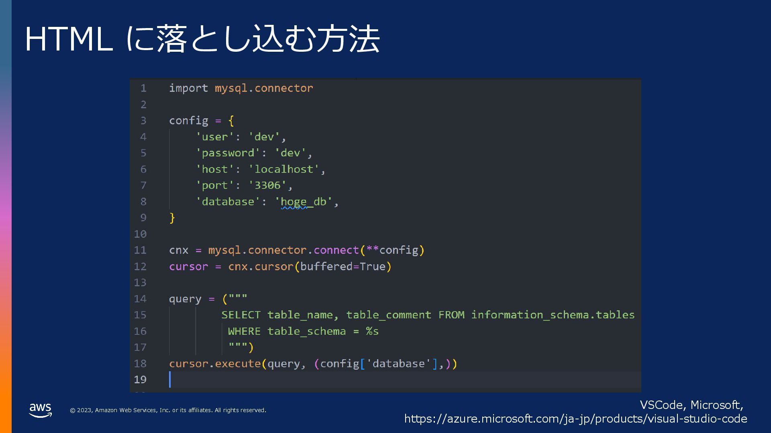
Task: Click the 'VSCode, Microsoft,' credit text
Action: (x=691, y=405)
